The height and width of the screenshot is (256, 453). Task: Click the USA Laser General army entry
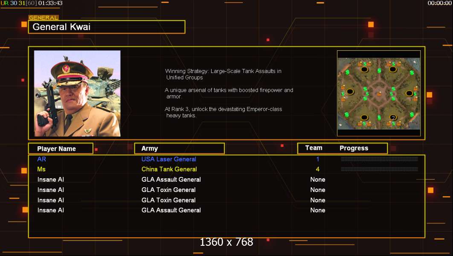[169, 159]
